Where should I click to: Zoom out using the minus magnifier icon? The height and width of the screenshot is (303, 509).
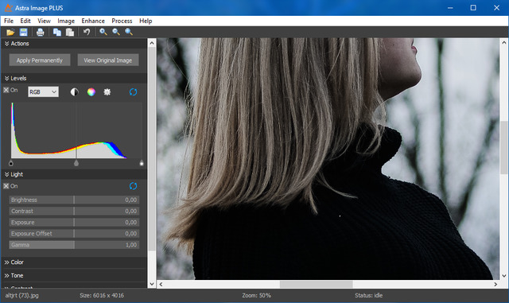point(116,32)
